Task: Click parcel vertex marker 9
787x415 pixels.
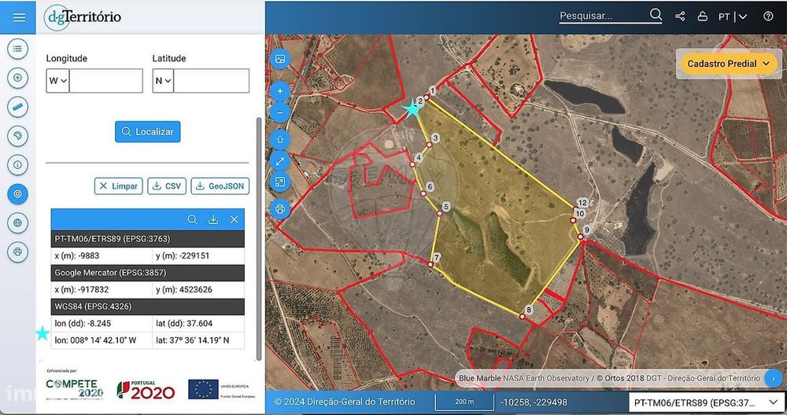Action: [580, 237]
